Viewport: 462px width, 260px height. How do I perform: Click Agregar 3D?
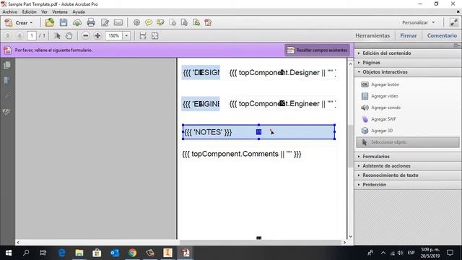(377, 130)
